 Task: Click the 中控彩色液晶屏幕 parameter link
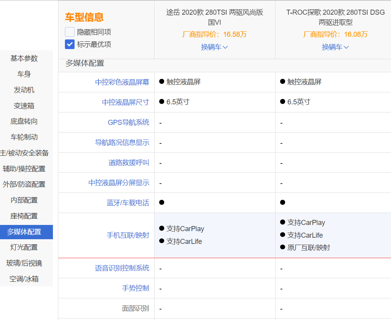(122, 82)
